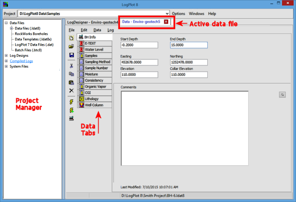Click the Open folder toolbar icon

coord(72,47)
